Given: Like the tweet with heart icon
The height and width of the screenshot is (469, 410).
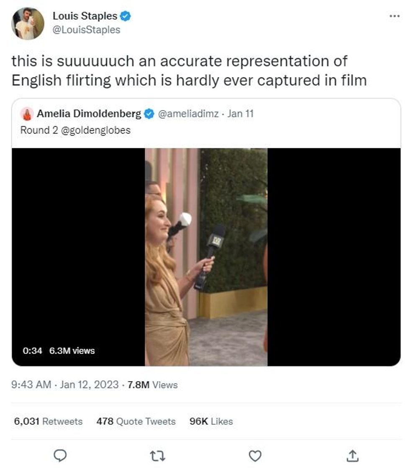Looking at the screenshot, I should tap(255, 456).
